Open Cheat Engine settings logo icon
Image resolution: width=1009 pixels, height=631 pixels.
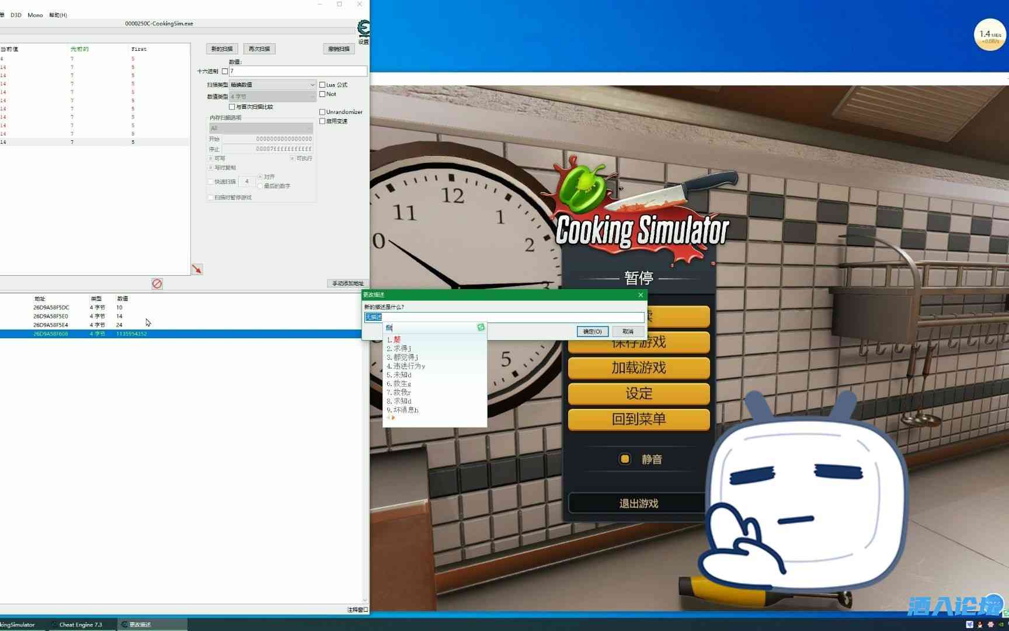(363, 28)
